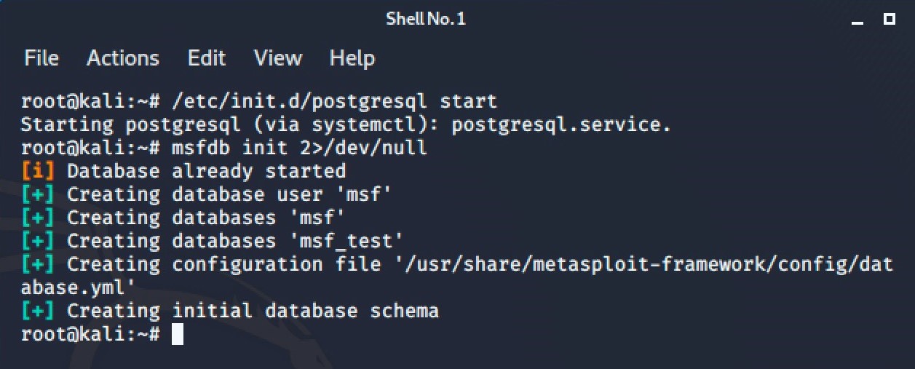Click the terminal block cursor at prompt
The width and height of the screenshot is (915, 369).
(x=177, y=335)
